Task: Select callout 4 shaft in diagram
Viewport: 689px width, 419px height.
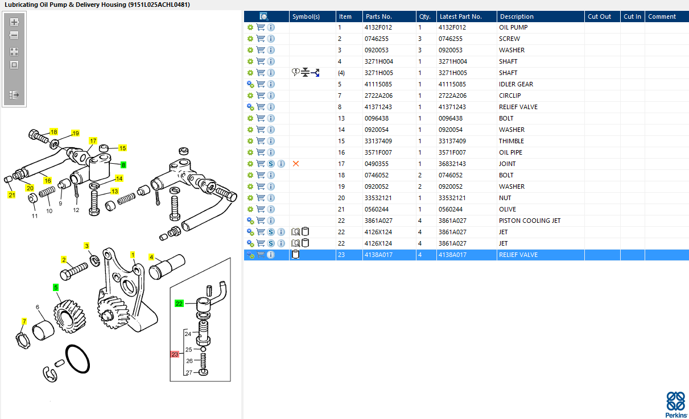Action: coord(151,257)
